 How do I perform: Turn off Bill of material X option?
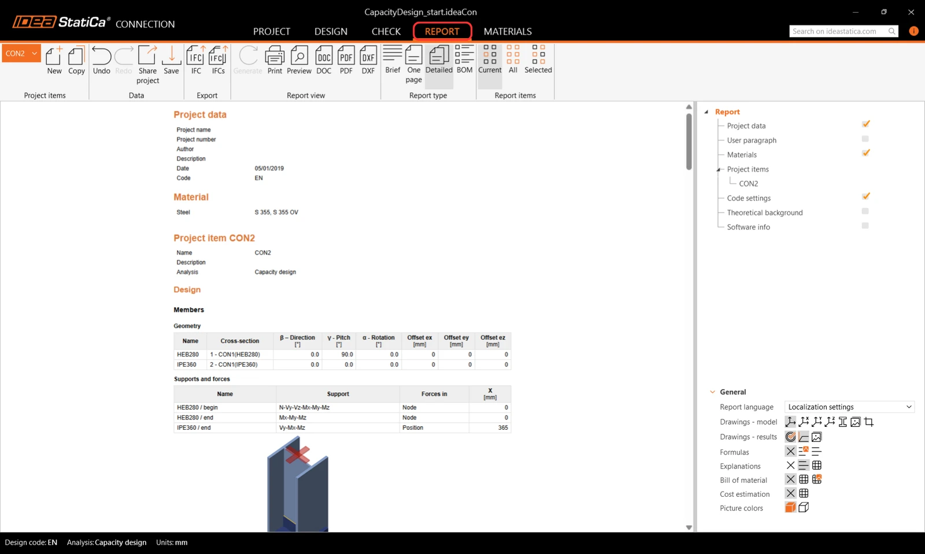coord(790,479)
